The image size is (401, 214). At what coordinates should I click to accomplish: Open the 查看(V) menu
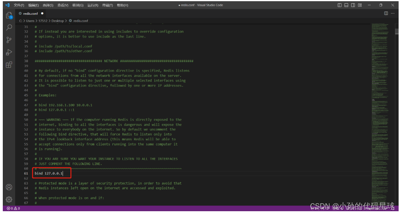coord(63,5)
